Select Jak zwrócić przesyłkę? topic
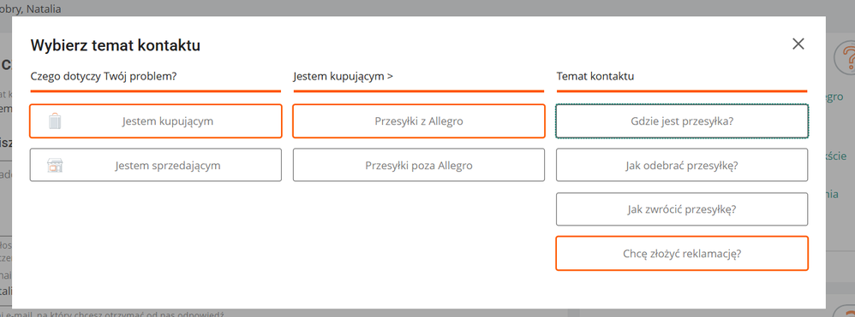The image size is (855, 317). pos(682,208)
